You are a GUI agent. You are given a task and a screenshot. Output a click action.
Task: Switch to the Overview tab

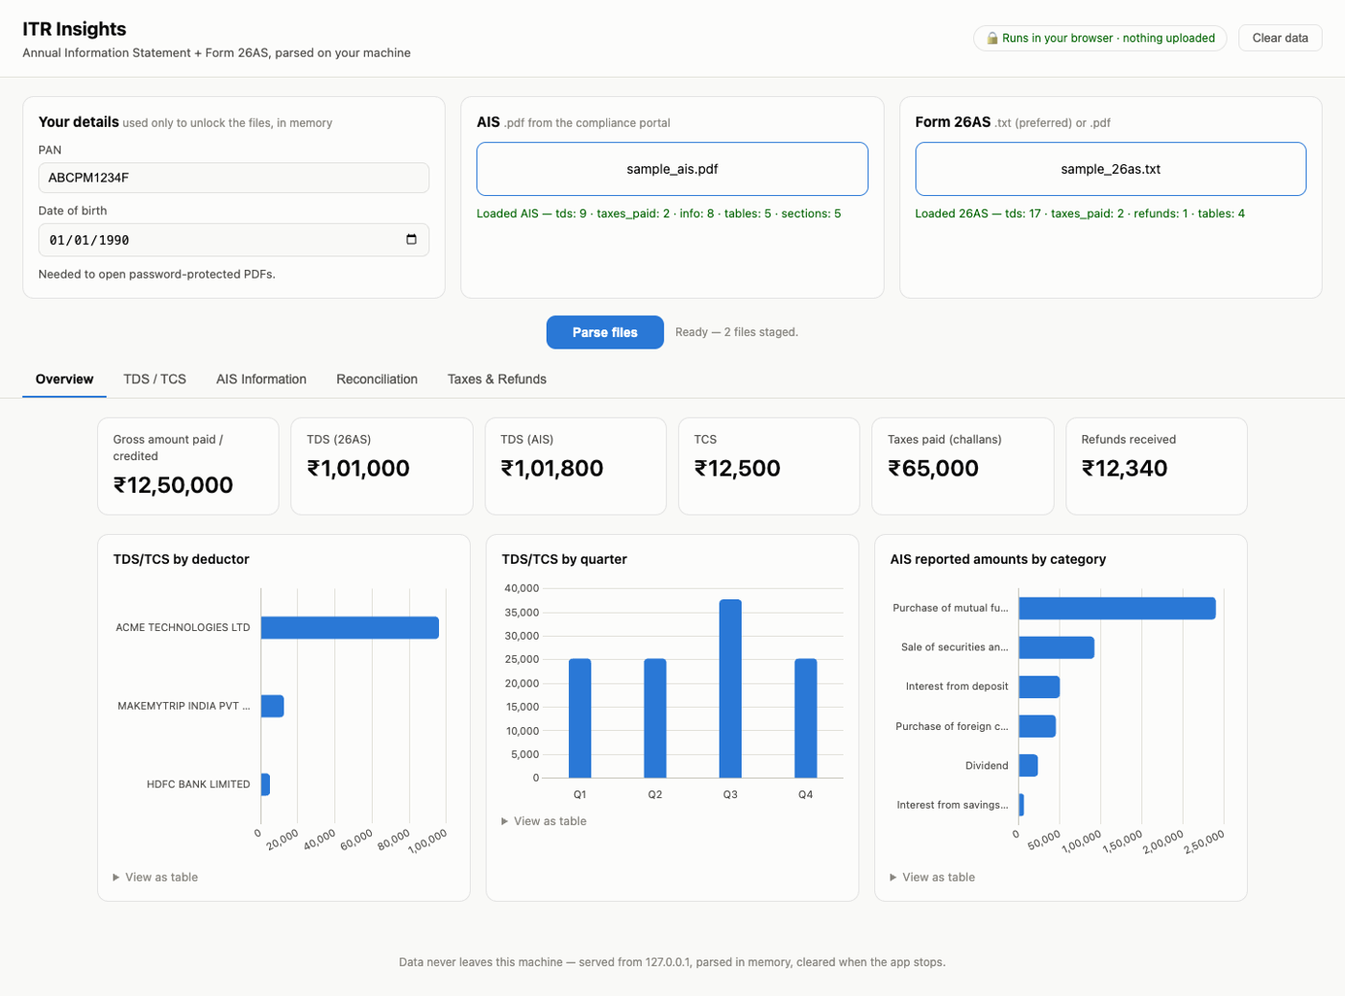coord(64,379)
